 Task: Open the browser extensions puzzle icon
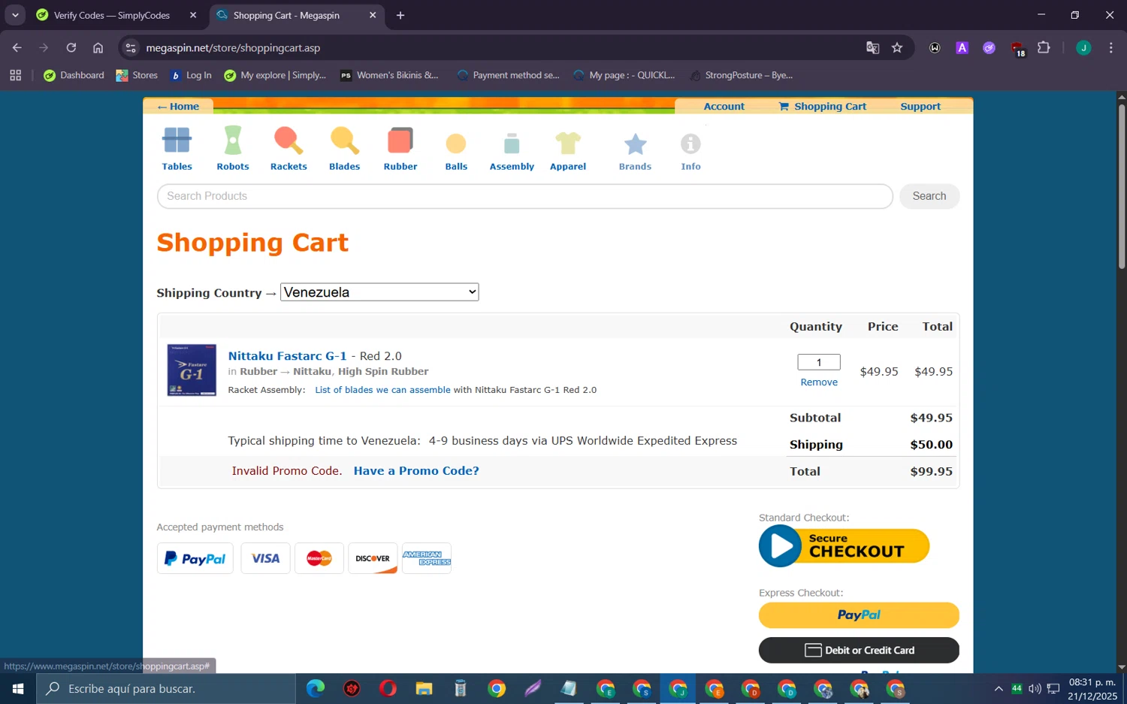click(x=1044, y=47)
